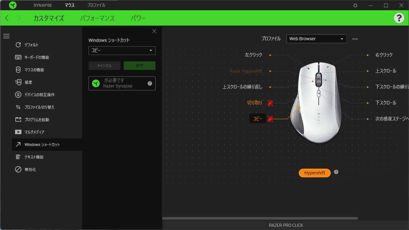
Task: Toggle the hamburger menu in sidebar
Action: tap(6, 36)
